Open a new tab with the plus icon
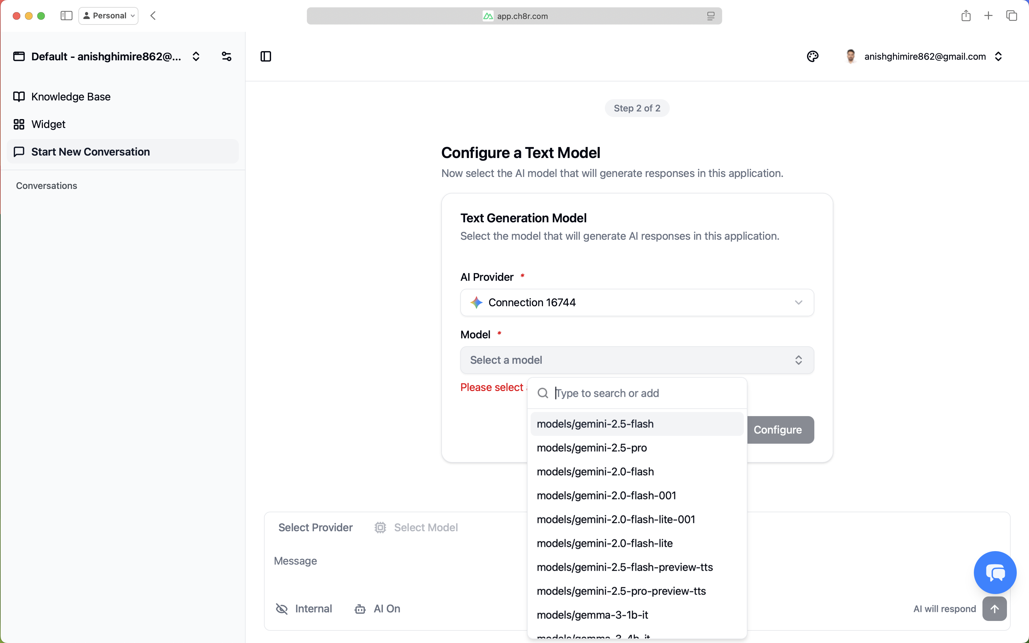This screenshot has width=1029, height=643. click(988, 15)
